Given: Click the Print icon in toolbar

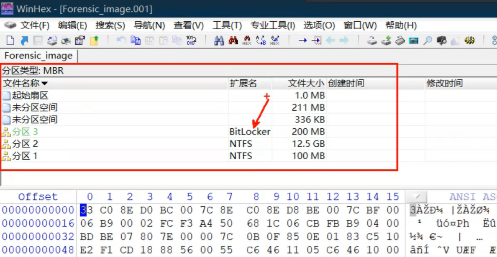Looking at the screenshot, I should [x=66, y=41].
